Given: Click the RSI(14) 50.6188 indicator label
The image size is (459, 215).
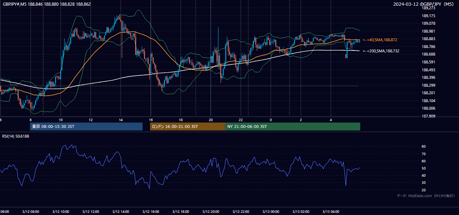Looking at the screenshot, I should click(x=16, y=136).
